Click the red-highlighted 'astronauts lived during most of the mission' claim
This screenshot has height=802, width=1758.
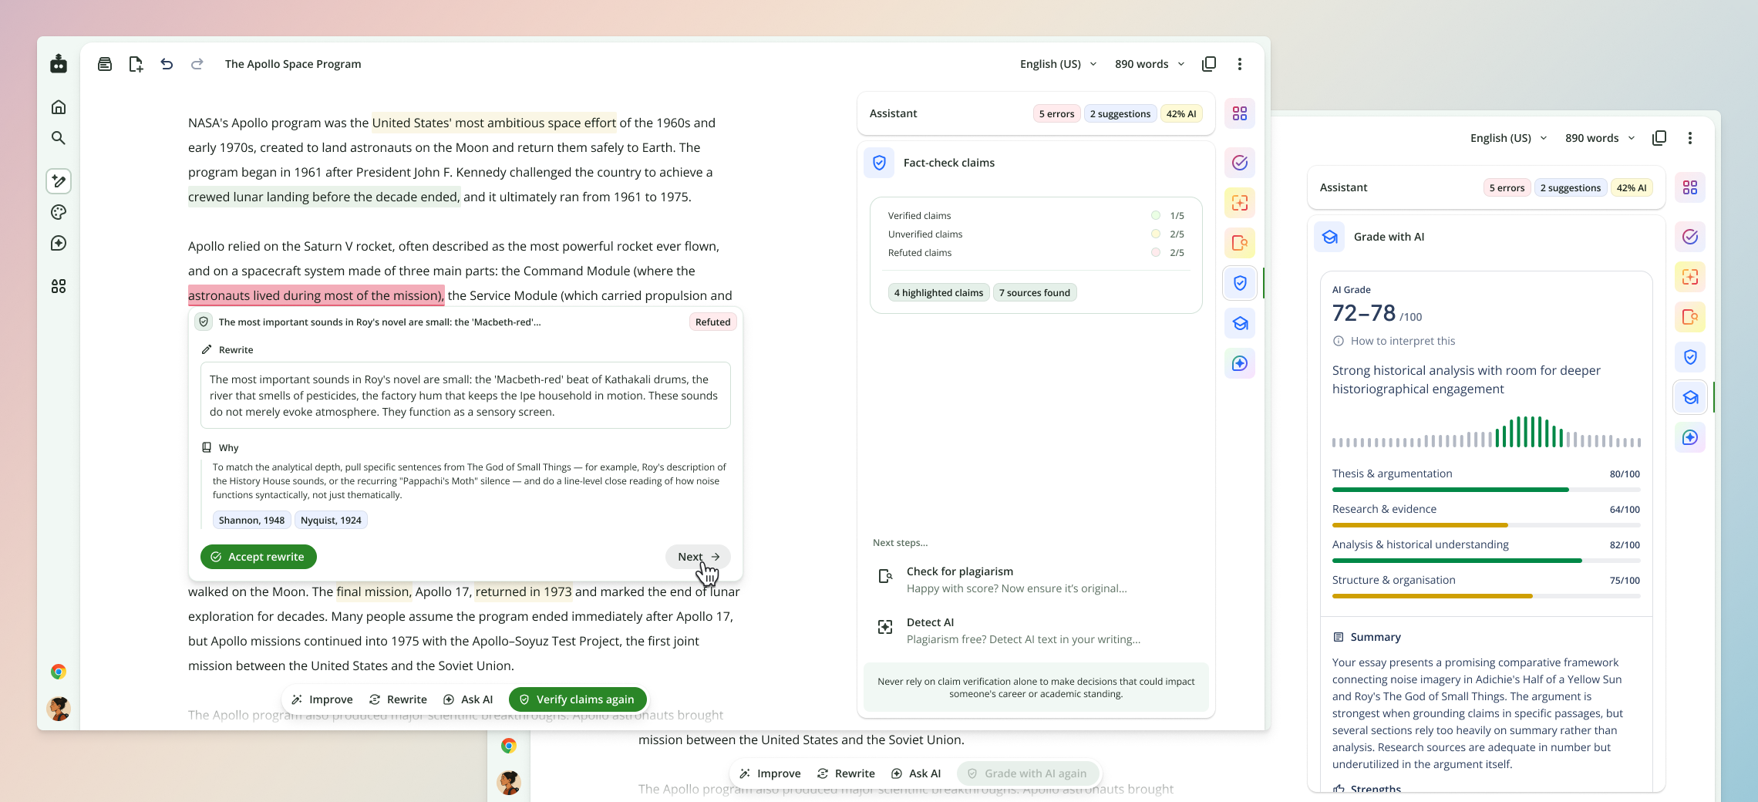coord(316,295)
